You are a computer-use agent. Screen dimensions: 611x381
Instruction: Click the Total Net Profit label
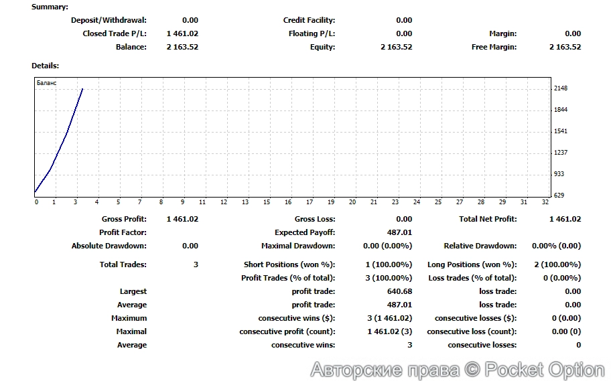pos(488,219)
